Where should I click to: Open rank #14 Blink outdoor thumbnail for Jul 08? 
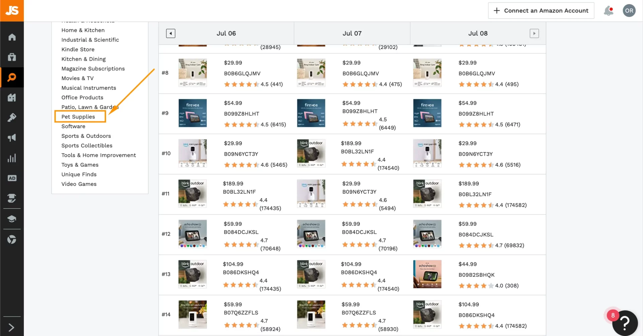[x=427, y=315]
